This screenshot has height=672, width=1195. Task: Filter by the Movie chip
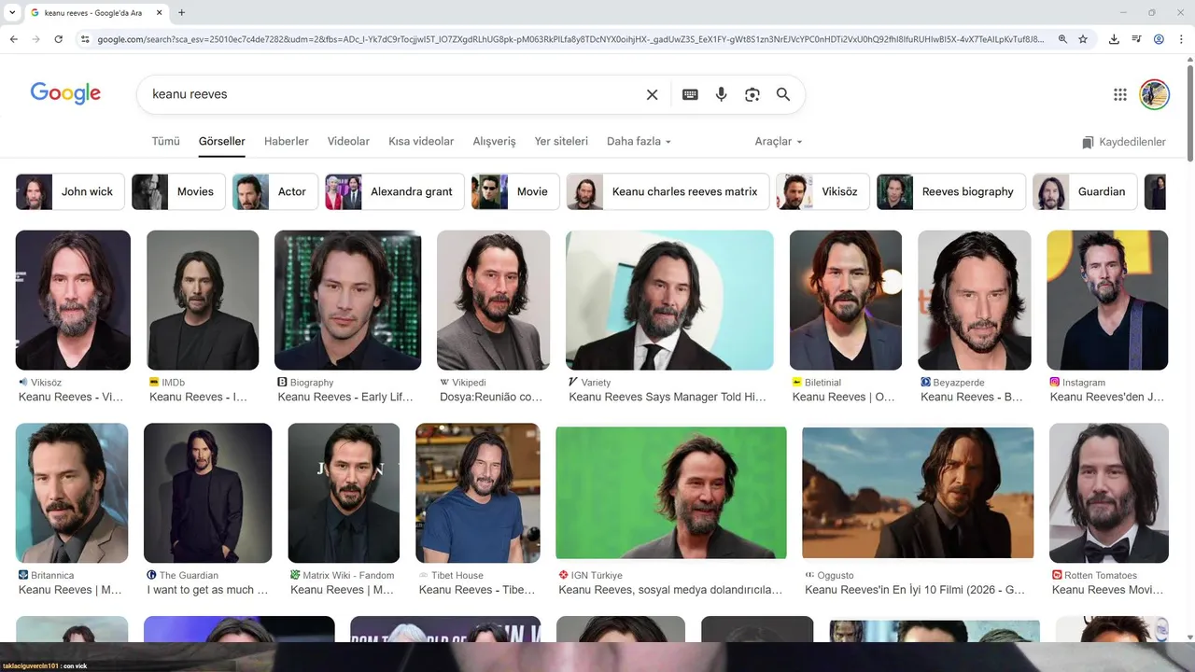515,191
